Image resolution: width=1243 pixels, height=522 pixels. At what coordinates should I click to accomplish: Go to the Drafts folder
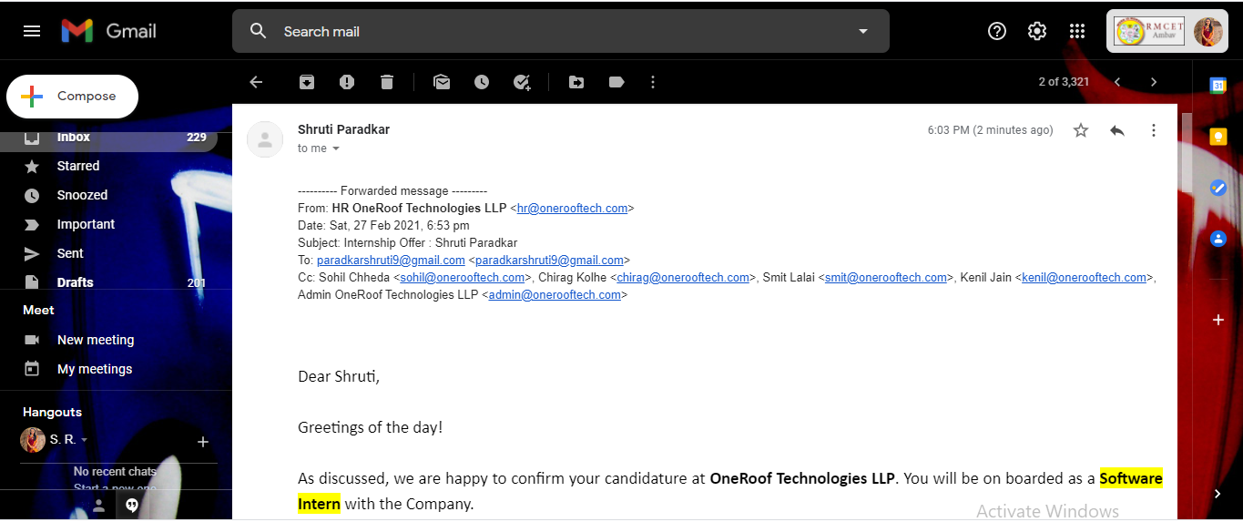(x=75, y=282)
